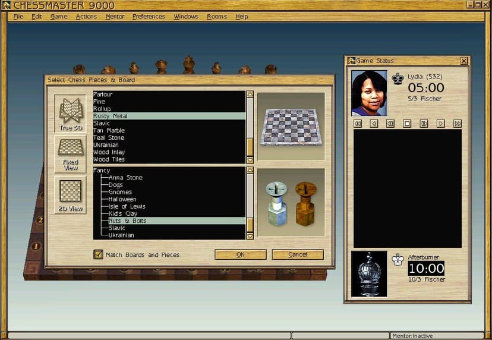Screen dimensions: 492x340
Task: Click the Mentor:Inactive status bar entry
Action: (x=437, y=336)
